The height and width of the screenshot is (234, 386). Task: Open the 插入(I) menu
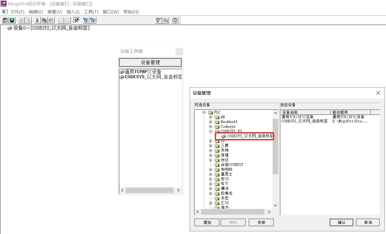[x=73, y=12]
